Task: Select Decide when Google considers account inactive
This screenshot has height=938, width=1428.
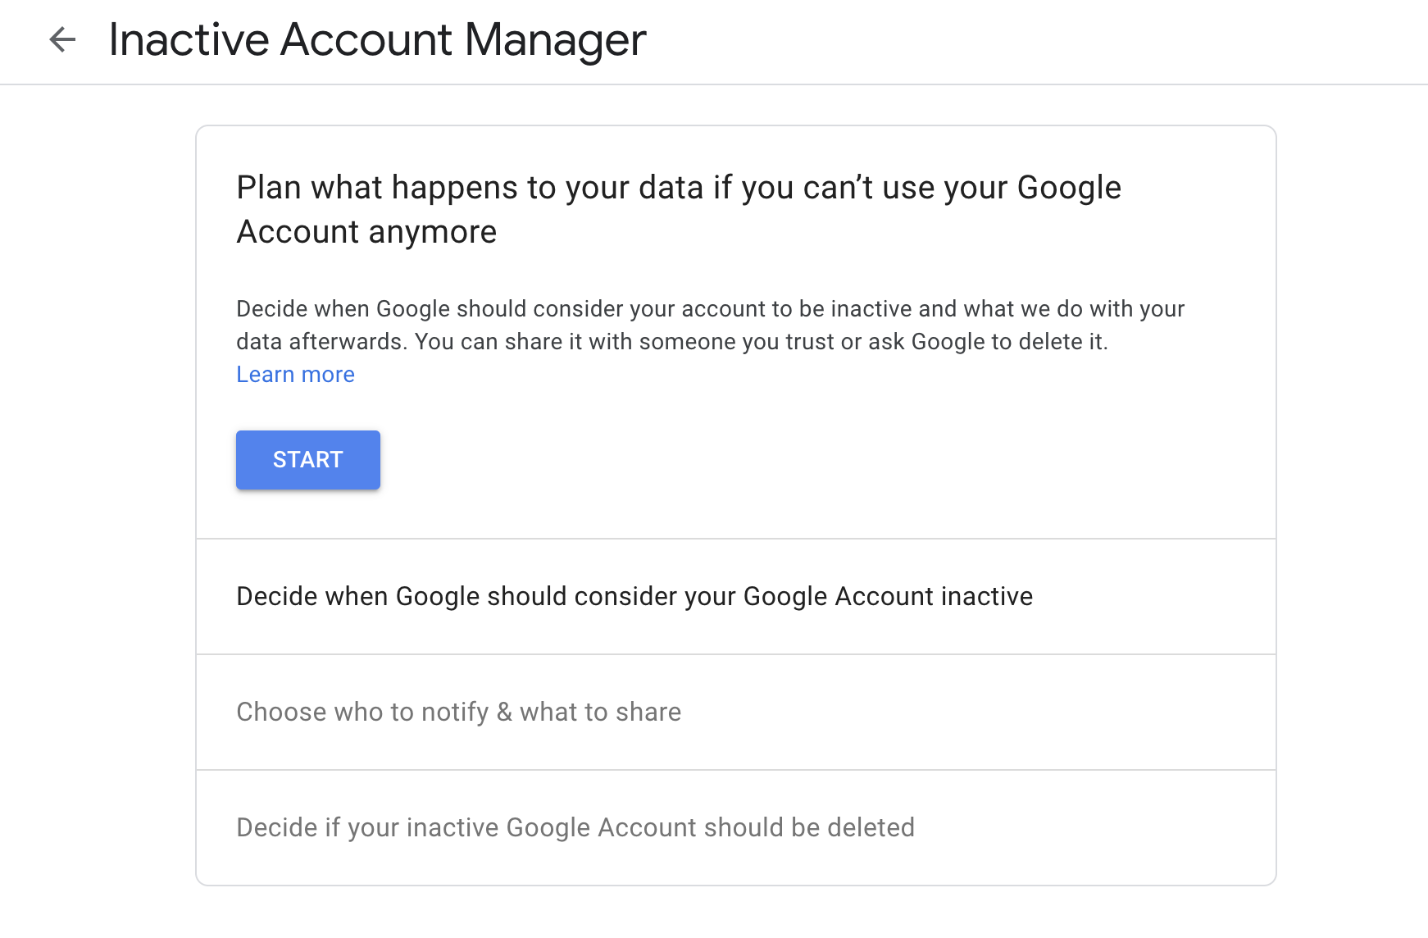Action: pos(634,596)
